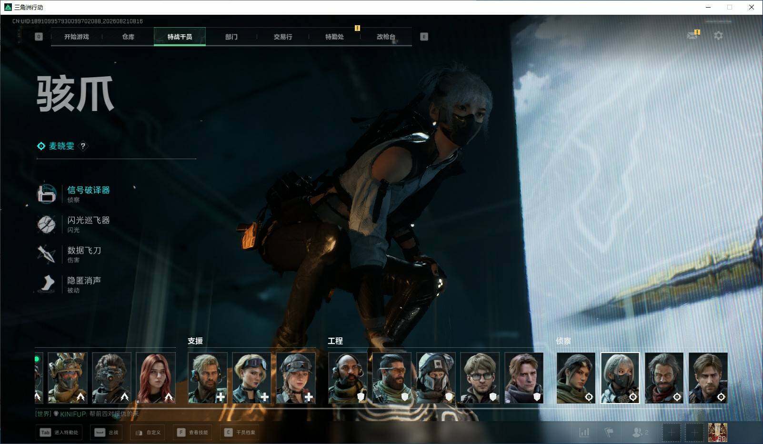Click the operator real name 麦晓雯

pos(62,146)
